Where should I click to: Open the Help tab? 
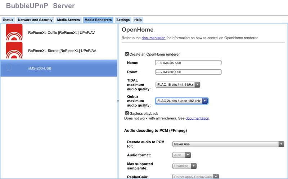[138, 20]
